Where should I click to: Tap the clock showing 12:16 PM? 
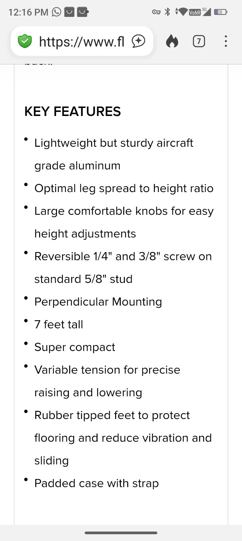tap(28, 13)
